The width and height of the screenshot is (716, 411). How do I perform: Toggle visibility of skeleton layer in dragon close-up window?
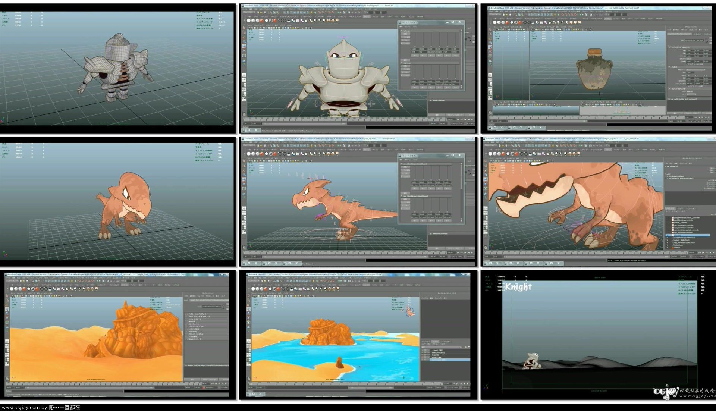[667, 248]
